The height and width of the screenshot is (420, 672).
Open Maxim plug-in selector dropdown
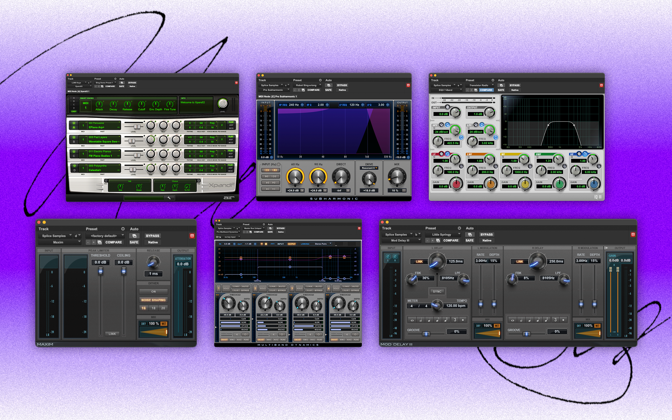[x=60, y=242]
